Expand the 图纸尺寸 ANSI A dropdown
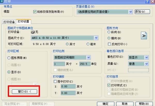 click(96, 38)
